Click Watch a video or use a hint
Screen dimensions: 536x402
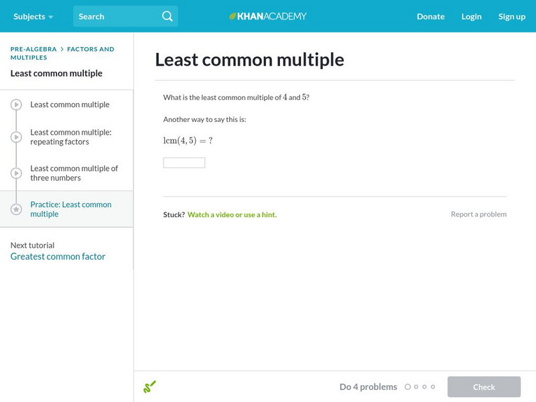click(x=232, y=214)
